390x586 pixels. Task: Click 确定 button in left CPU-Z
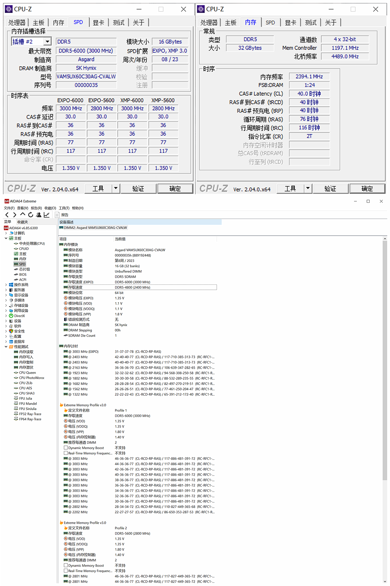tap(175, 188)
